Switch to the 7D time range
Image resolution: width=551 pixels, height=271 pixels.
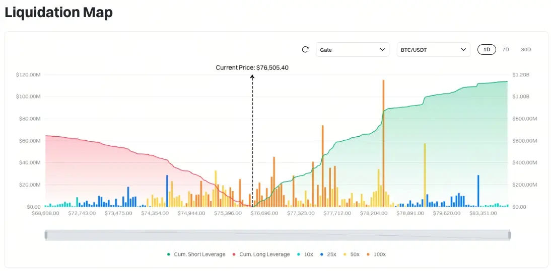click(x=506, y=49)
